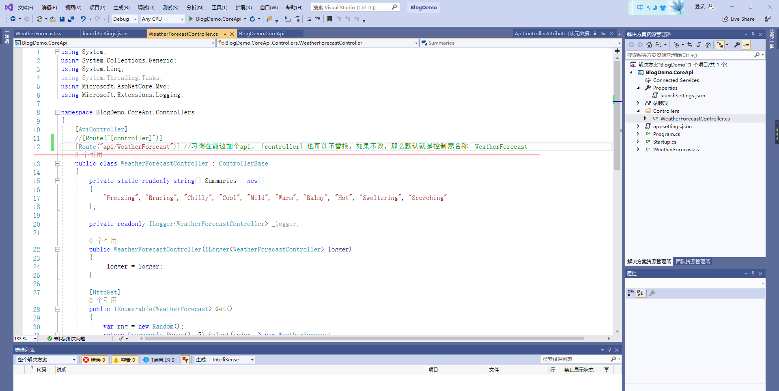779x391 pixels.
Task: Uncomment selected lines using toolbar icon
Action: pyautogui.click(x=318, y=19)
